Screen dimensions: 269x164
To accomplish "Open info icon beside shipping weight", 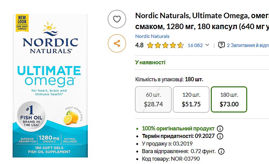I will coord(221,151).
